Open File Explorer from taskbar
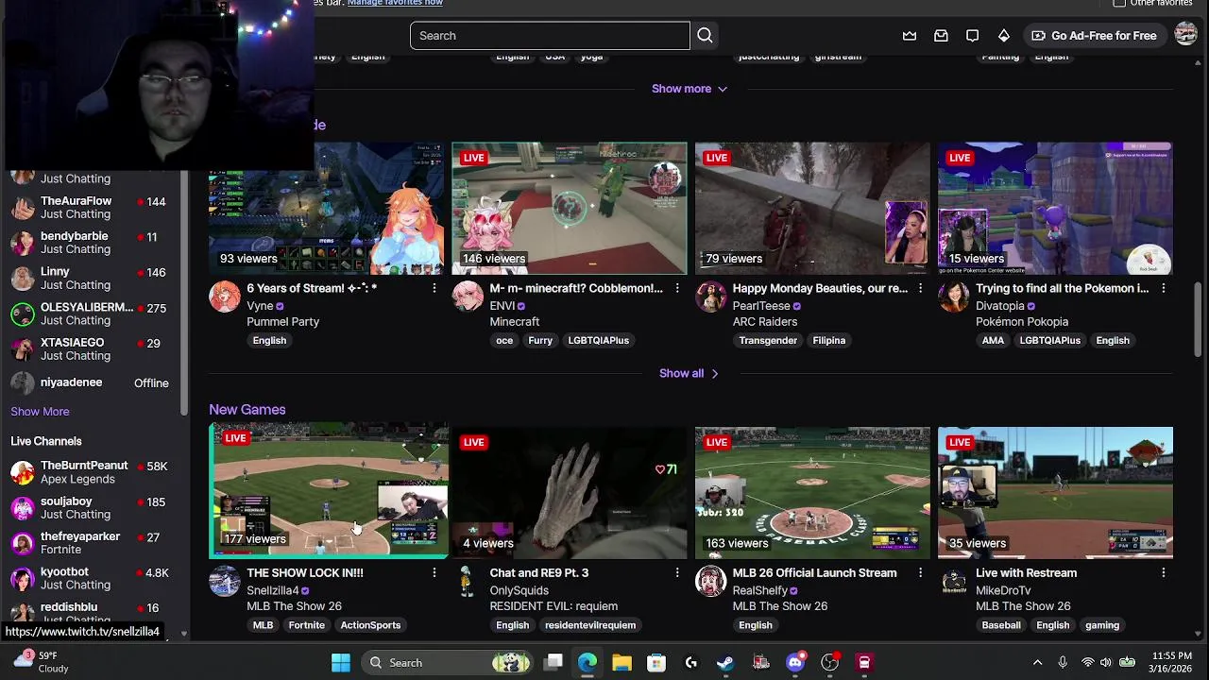 tap(622, 663)
